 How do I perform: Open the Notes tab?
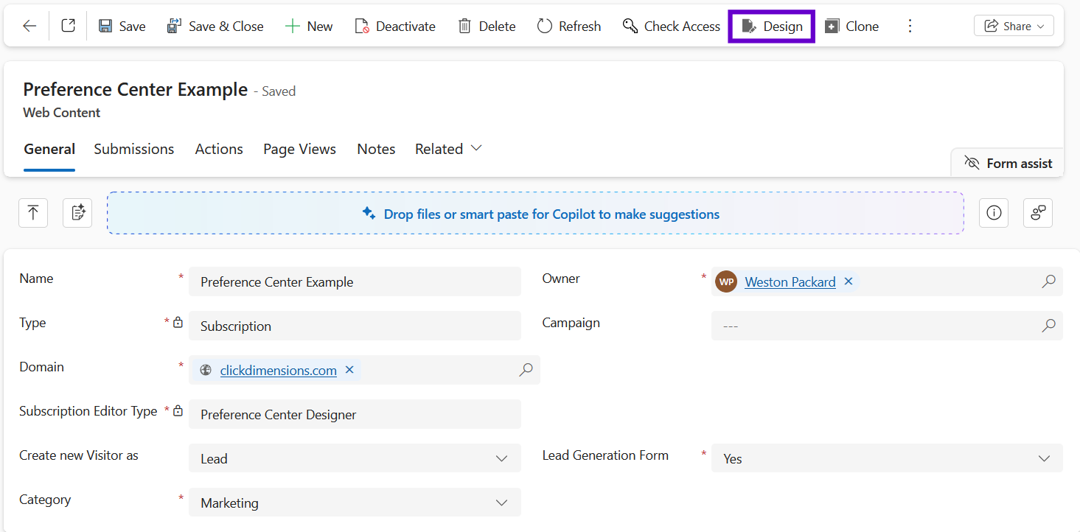pos(376,150)
